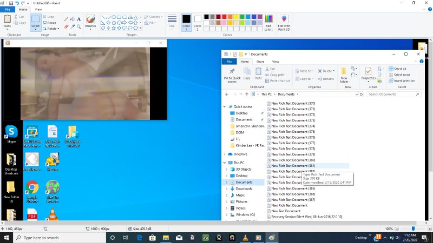Click the Task View taskbar button

coord(126,238)
